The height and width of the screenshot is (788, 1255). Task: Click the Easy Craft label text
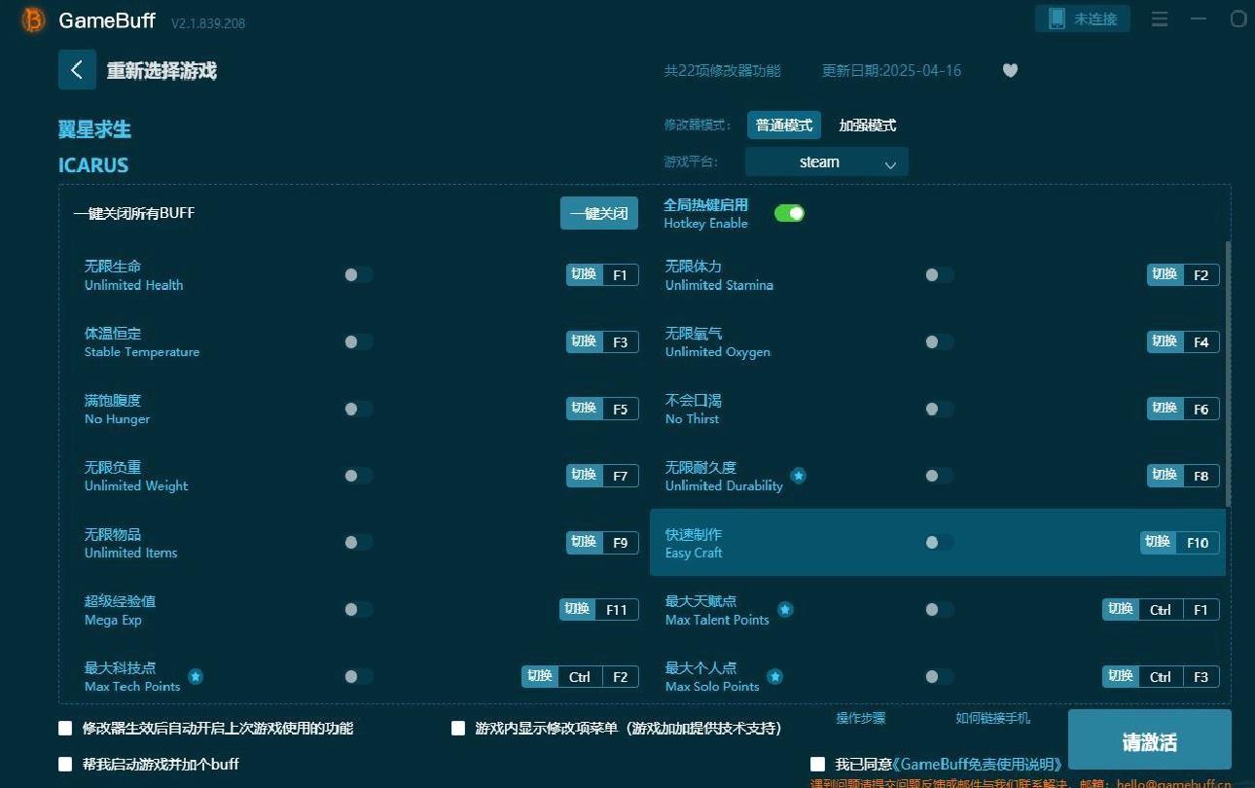coord(694,553)
